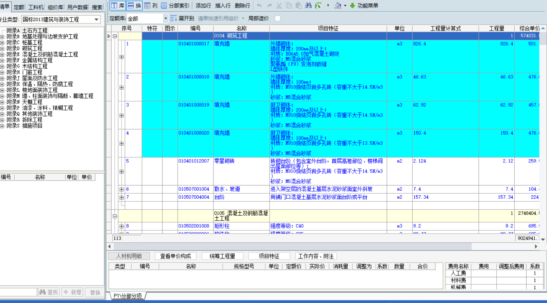Click the Excel export icon

tap(318, 5)
